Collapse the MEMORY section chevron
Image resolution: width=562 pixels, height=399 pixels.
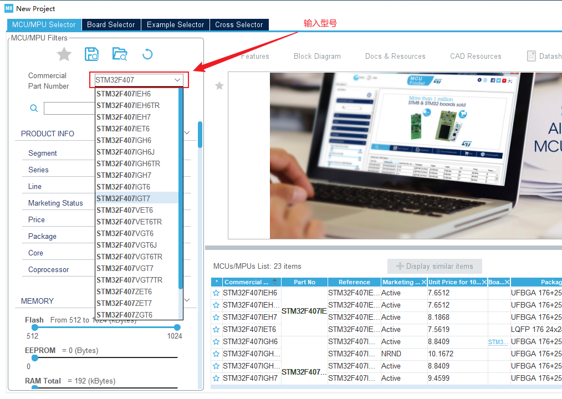[187, 301]
